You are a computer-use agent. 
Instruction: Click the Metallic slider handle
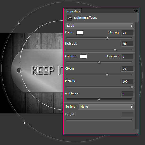click(132, 87)
